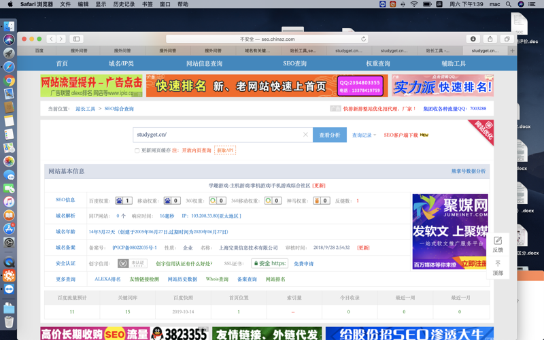Image resolution: width=544 pixels, height=340 pixels.
Task: Launch Siri from the Dock
Action: click(x=9, y=39)
